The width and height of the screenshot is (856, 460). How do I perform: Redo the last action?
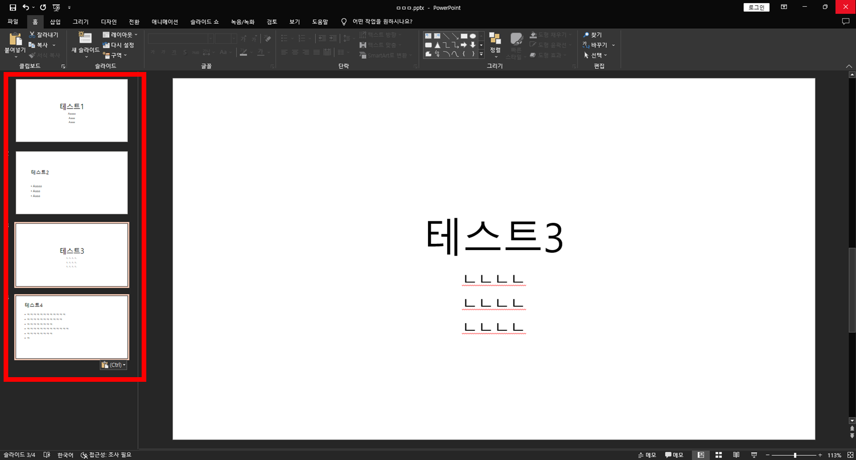click(43, 8)
